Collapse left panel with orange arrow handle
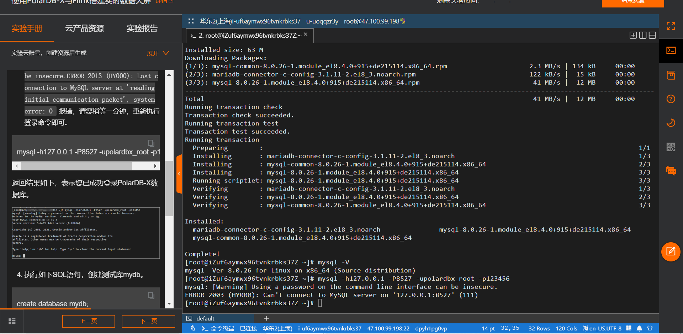683x334 pixels. click(179, 174)
